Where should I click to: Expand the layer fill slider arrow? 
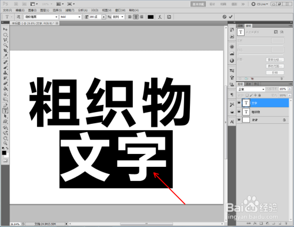point(289,95)
